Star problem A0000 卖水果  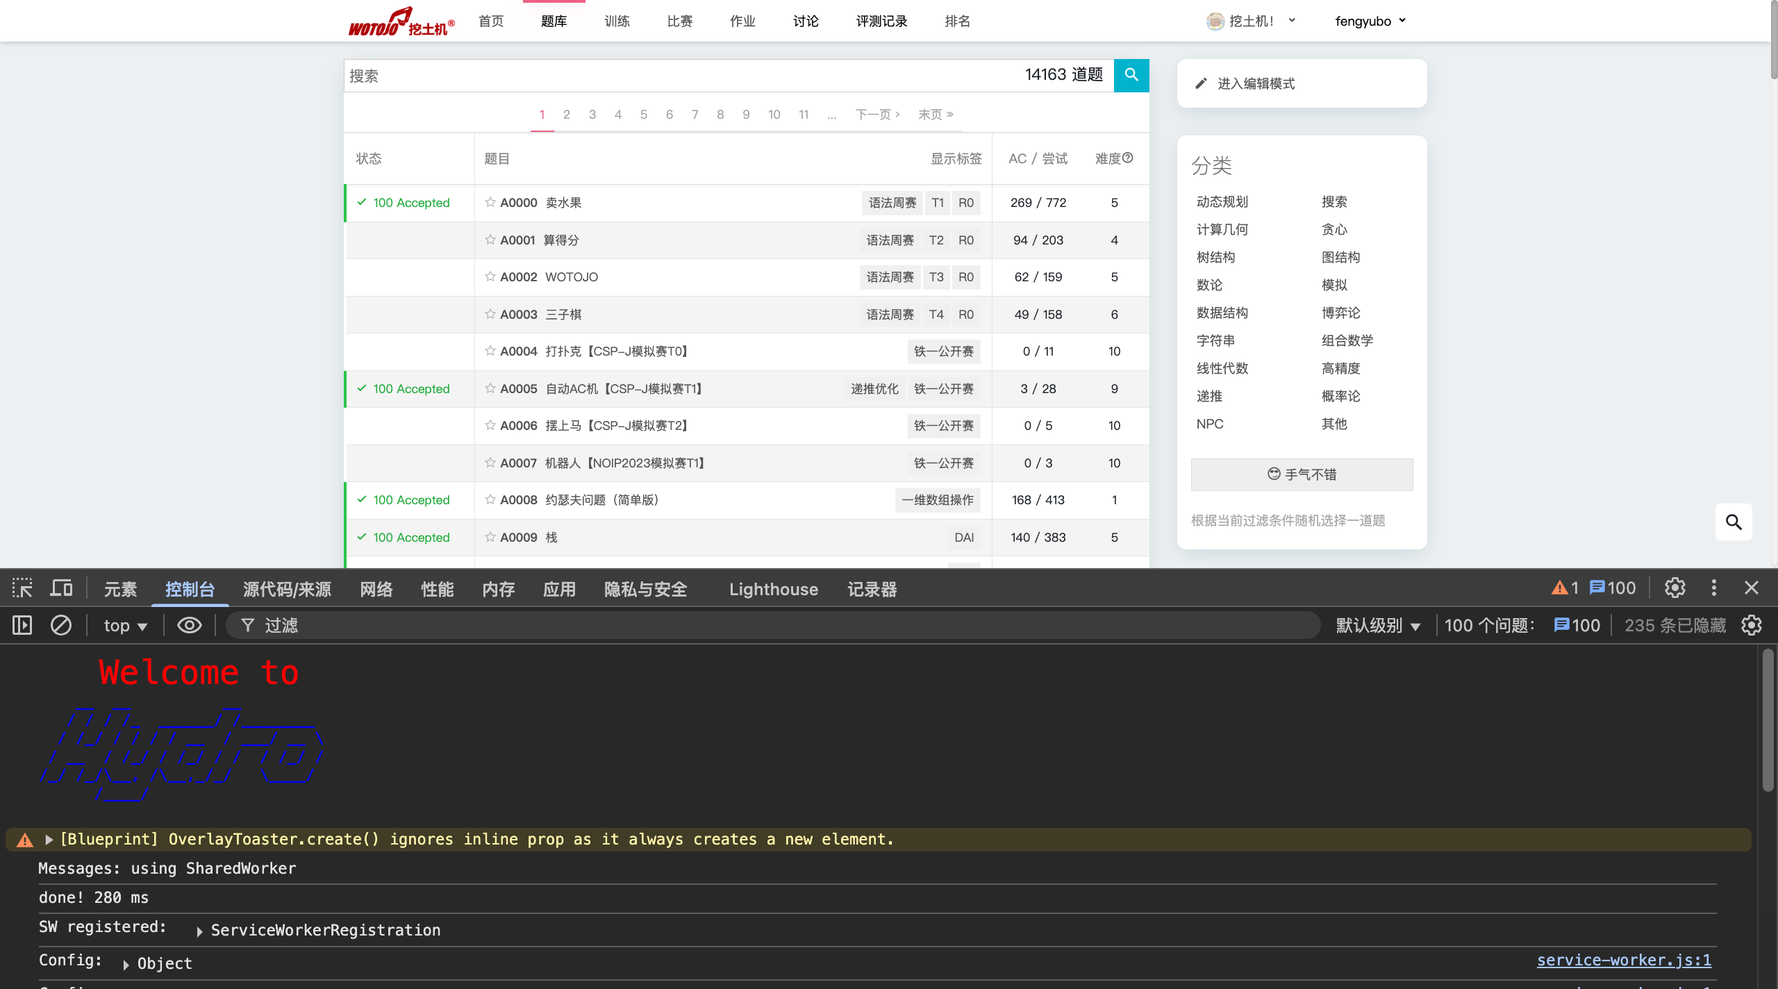tap(490, 202)
